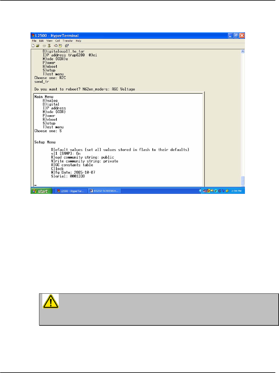Click the 'Do you want to reboot?' line
279x373 pixels.
[85, 89]
